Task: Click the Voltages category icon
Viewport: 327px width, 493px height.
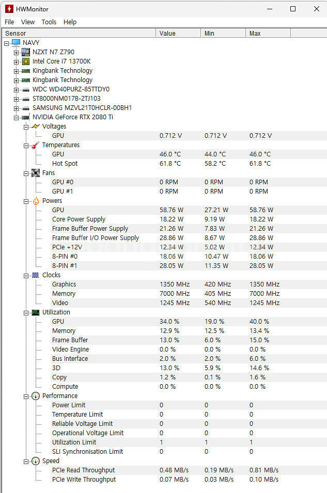Action: click(x=35, y=126)
